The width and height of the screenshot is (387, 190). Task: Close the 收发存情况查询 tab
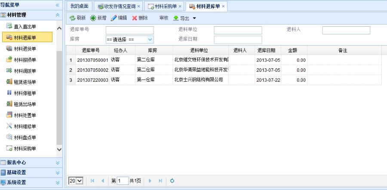[138, 6]
